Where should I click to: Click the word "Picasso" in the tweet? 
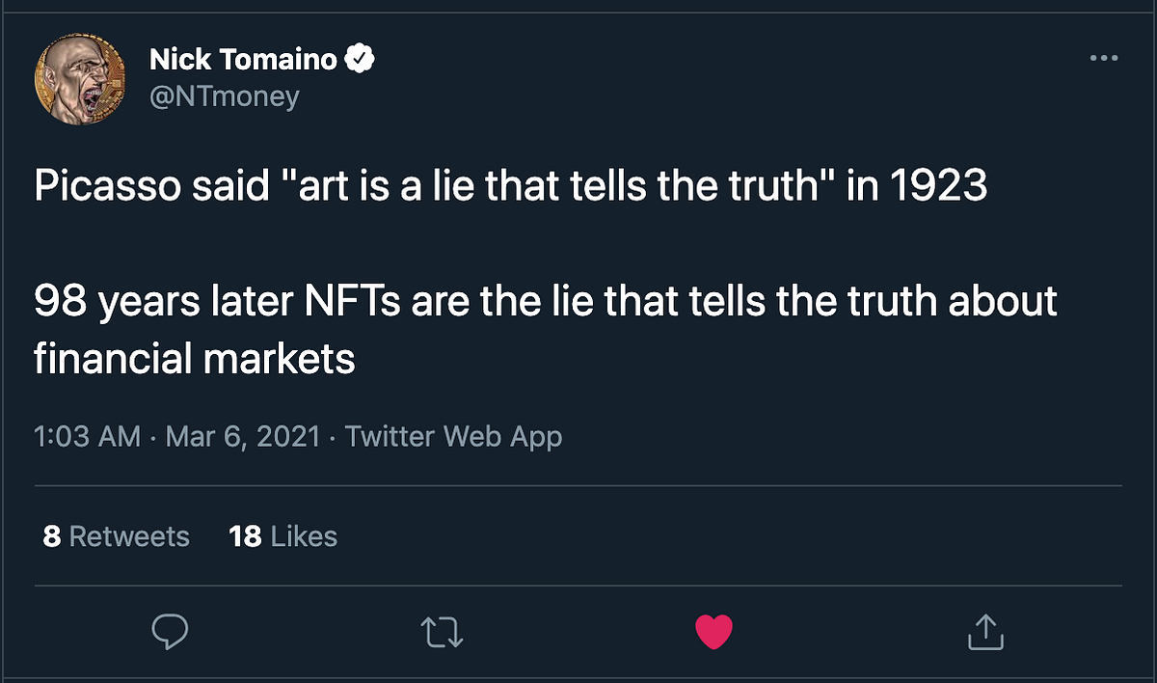tap(105, 186)
